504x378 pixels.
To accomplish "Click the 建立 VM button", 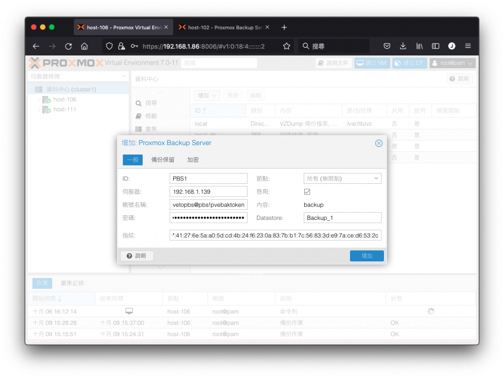I will pyautogui.click(x=372, y=63).
